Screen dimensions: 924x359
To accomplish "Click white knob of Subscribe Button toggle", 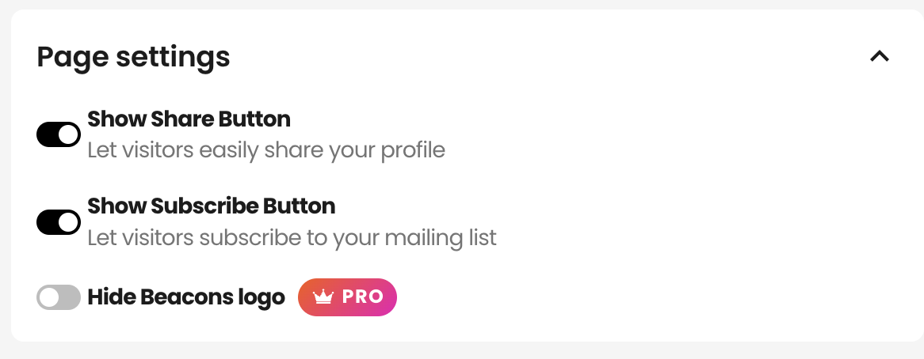I will (69, 222).
